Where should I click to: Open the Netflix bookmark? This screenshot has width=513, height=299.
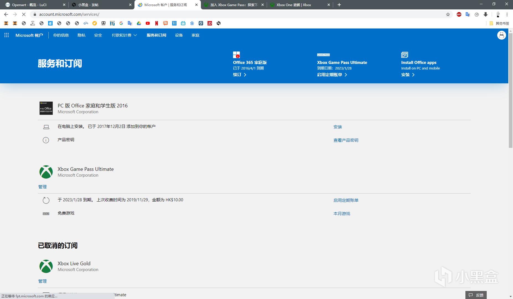coord(157,23)
